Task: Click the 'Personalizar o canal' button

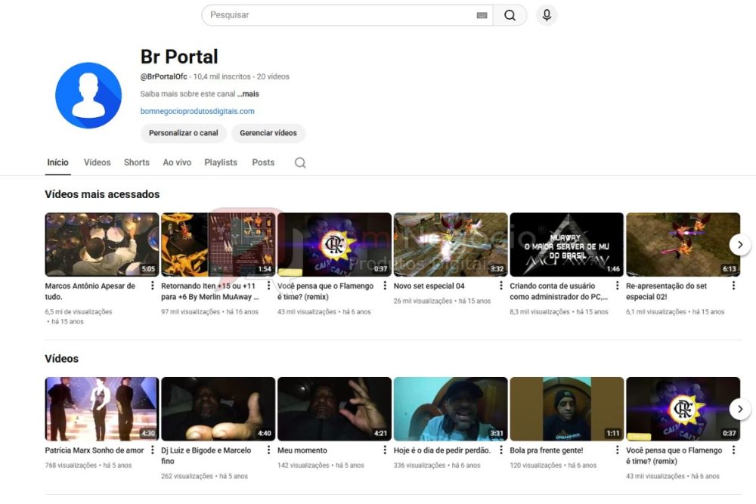Action: [183, 133]
